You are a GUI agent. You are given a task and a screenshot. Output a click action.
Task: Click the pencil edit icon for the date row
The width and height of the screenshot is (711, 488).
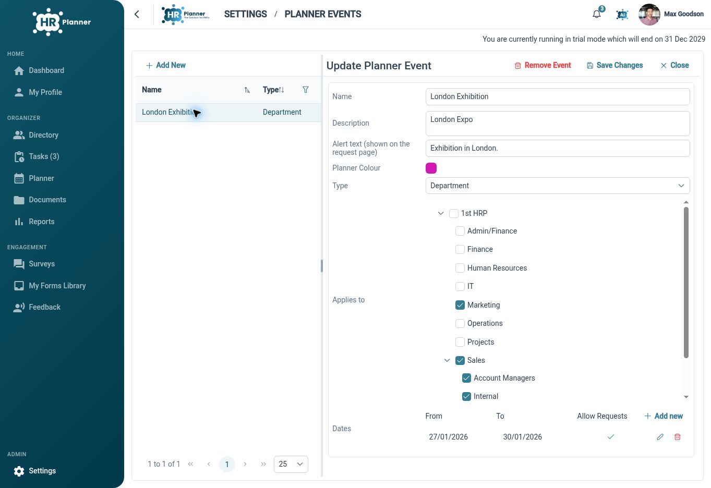(660, 437)
